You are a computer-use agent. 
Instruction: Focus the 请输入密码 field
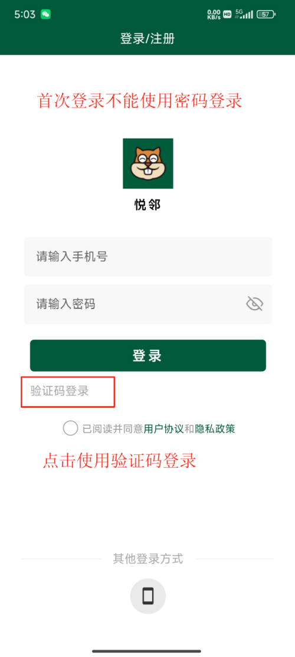click(x=147, y=304)
